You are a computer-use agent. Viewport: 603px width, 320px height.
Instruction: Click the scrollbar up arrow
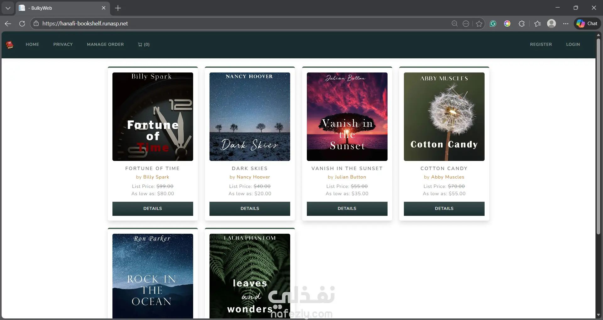[598, 35]
